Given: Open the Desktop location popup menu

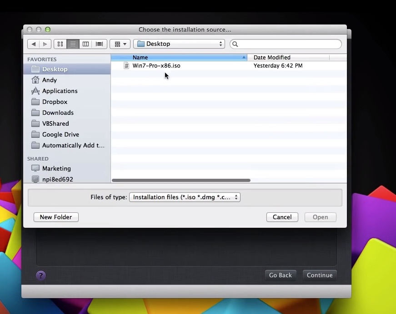Looking at the screenshot, I should 179,44.
